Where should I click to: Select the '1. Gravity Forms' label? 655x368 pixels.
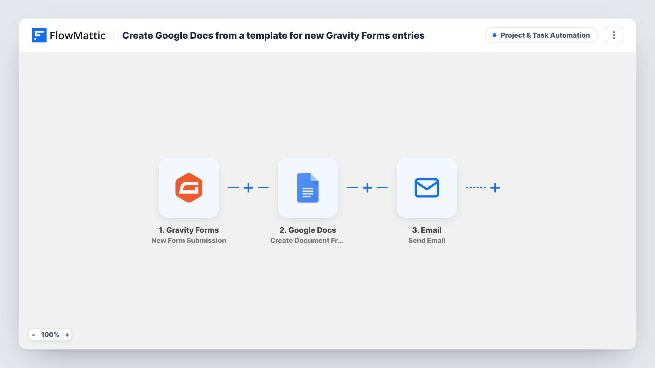pyautogui.click(x=189, y=230)
